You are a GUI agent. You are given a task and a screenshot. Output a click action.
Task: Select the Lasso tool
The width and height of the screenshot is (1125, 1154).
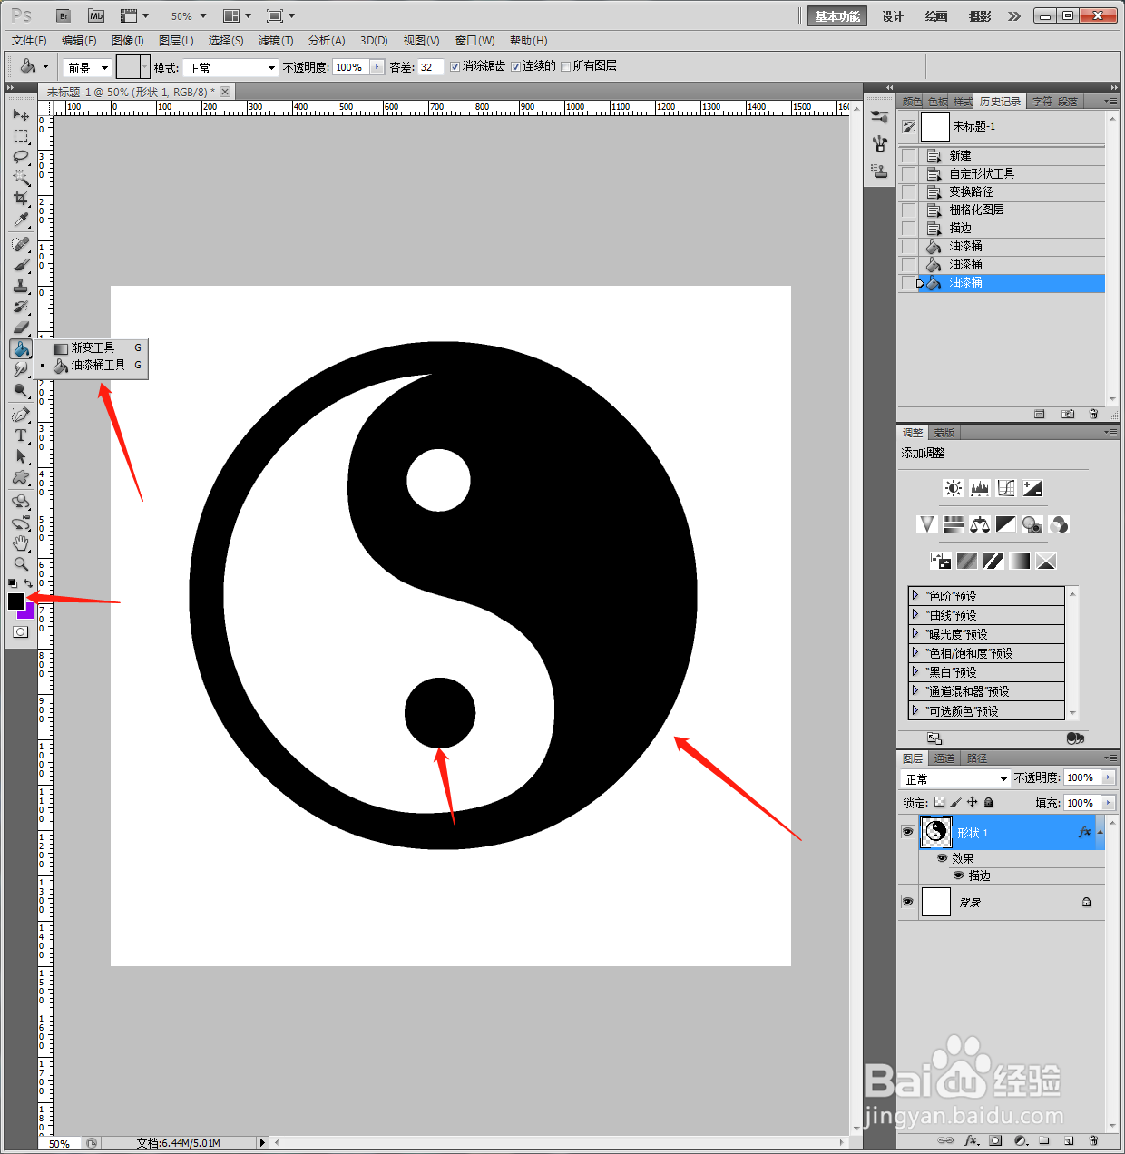[21, 157]
